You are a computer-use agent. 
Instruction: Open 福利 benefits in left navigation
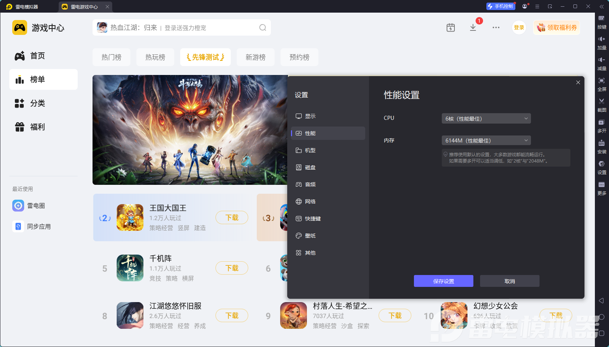(43, 127)
